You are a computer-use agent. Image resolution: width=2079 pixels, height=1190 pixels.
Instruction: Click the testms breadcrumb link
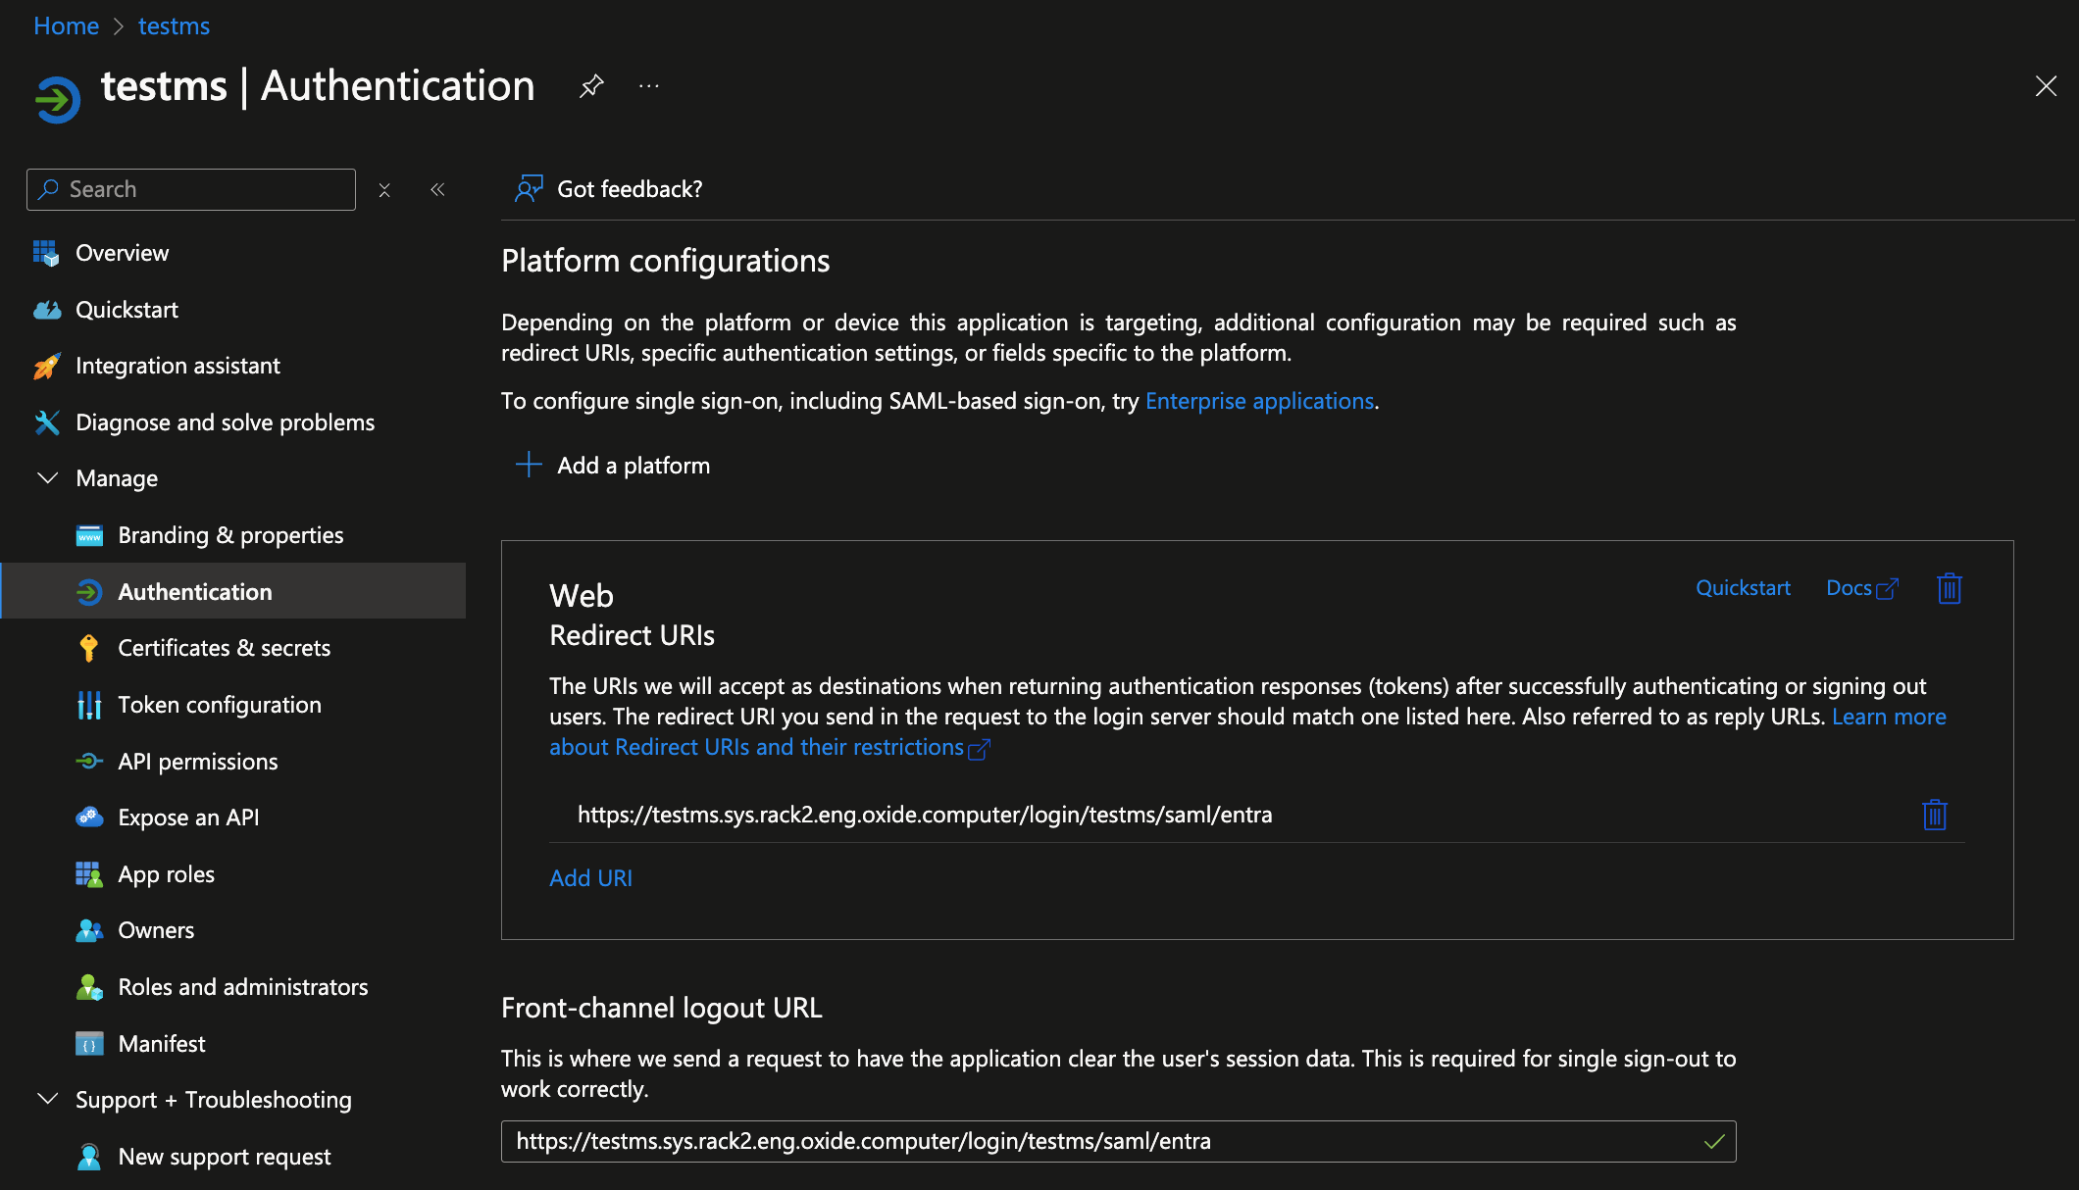pos(174,26)
